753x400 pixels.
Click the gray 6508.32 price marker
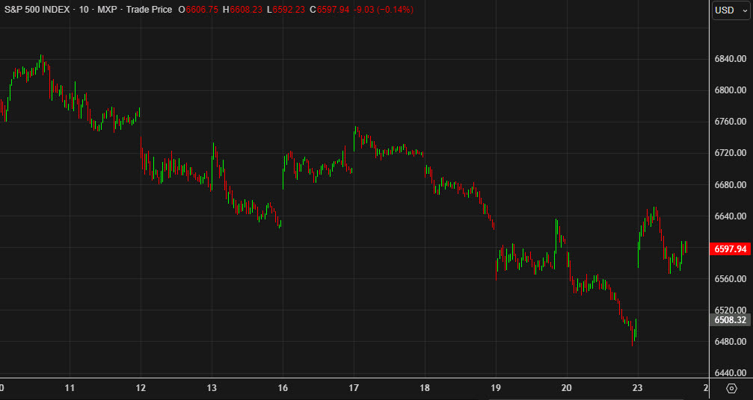731,320
